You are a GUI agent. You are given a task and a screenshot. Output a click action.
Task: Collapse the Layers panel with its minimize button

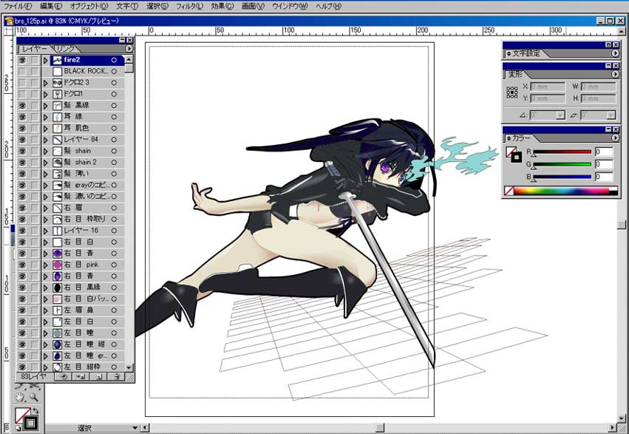coord(122,40)
